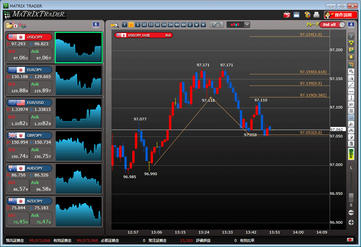The width and height of the screenshot is (361, 247).
Task: Click the bell alert icon
Action: tap(351, 57)
